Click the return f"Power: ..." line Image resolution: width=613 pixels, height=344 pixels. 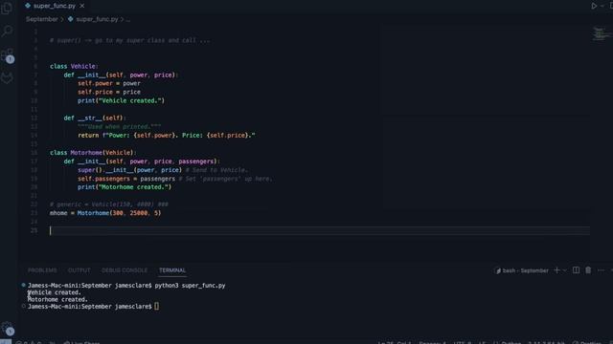(166, 136)
